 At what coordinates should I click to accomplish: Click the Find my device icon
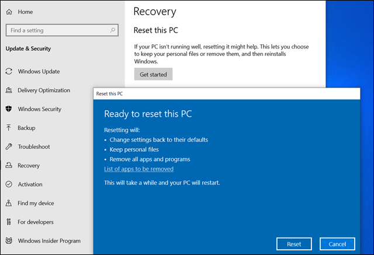(9, 203)
